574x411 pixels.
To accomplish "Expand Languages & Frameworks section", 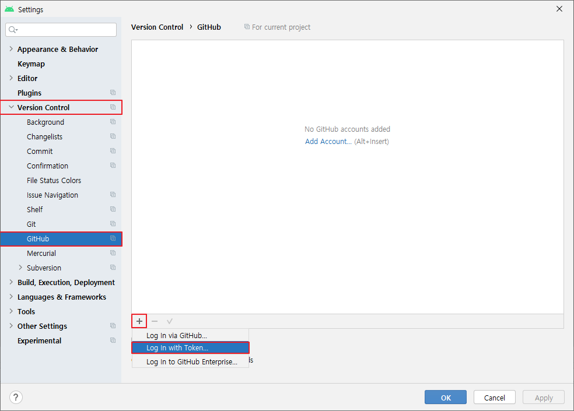I will pyautogui.click(x=11, y=297).
